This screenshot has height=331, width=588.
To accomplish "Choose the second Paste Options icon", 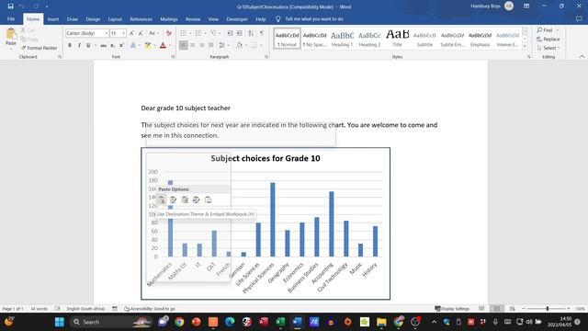I will [173, 200].
